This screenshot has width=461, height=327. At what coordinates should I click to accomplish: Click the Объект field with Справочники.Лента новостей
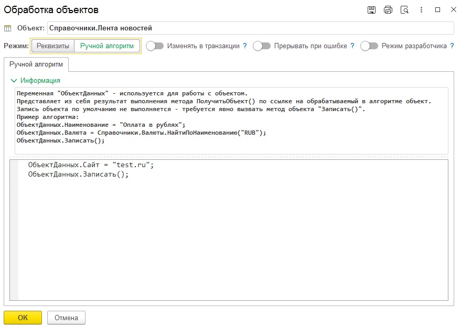(x=250, y=28)
